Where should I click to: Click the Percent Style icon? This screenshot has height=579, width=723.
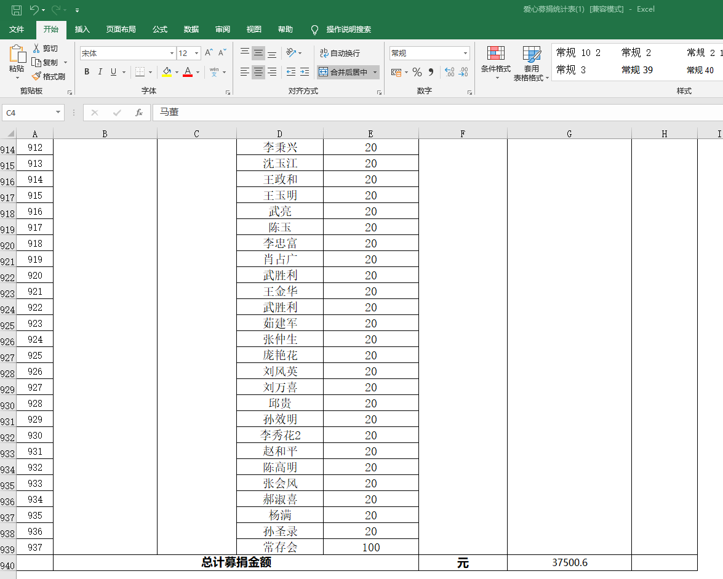tap(417, 73)
